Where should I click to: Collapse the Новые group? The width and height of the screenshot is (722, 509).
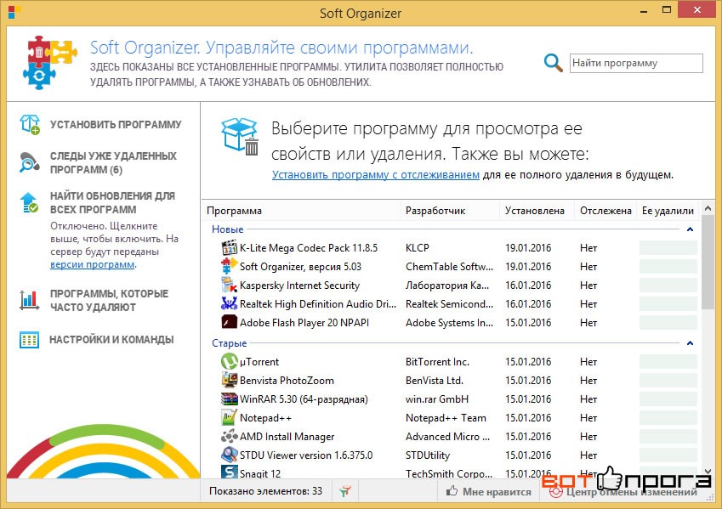[690, 229]
